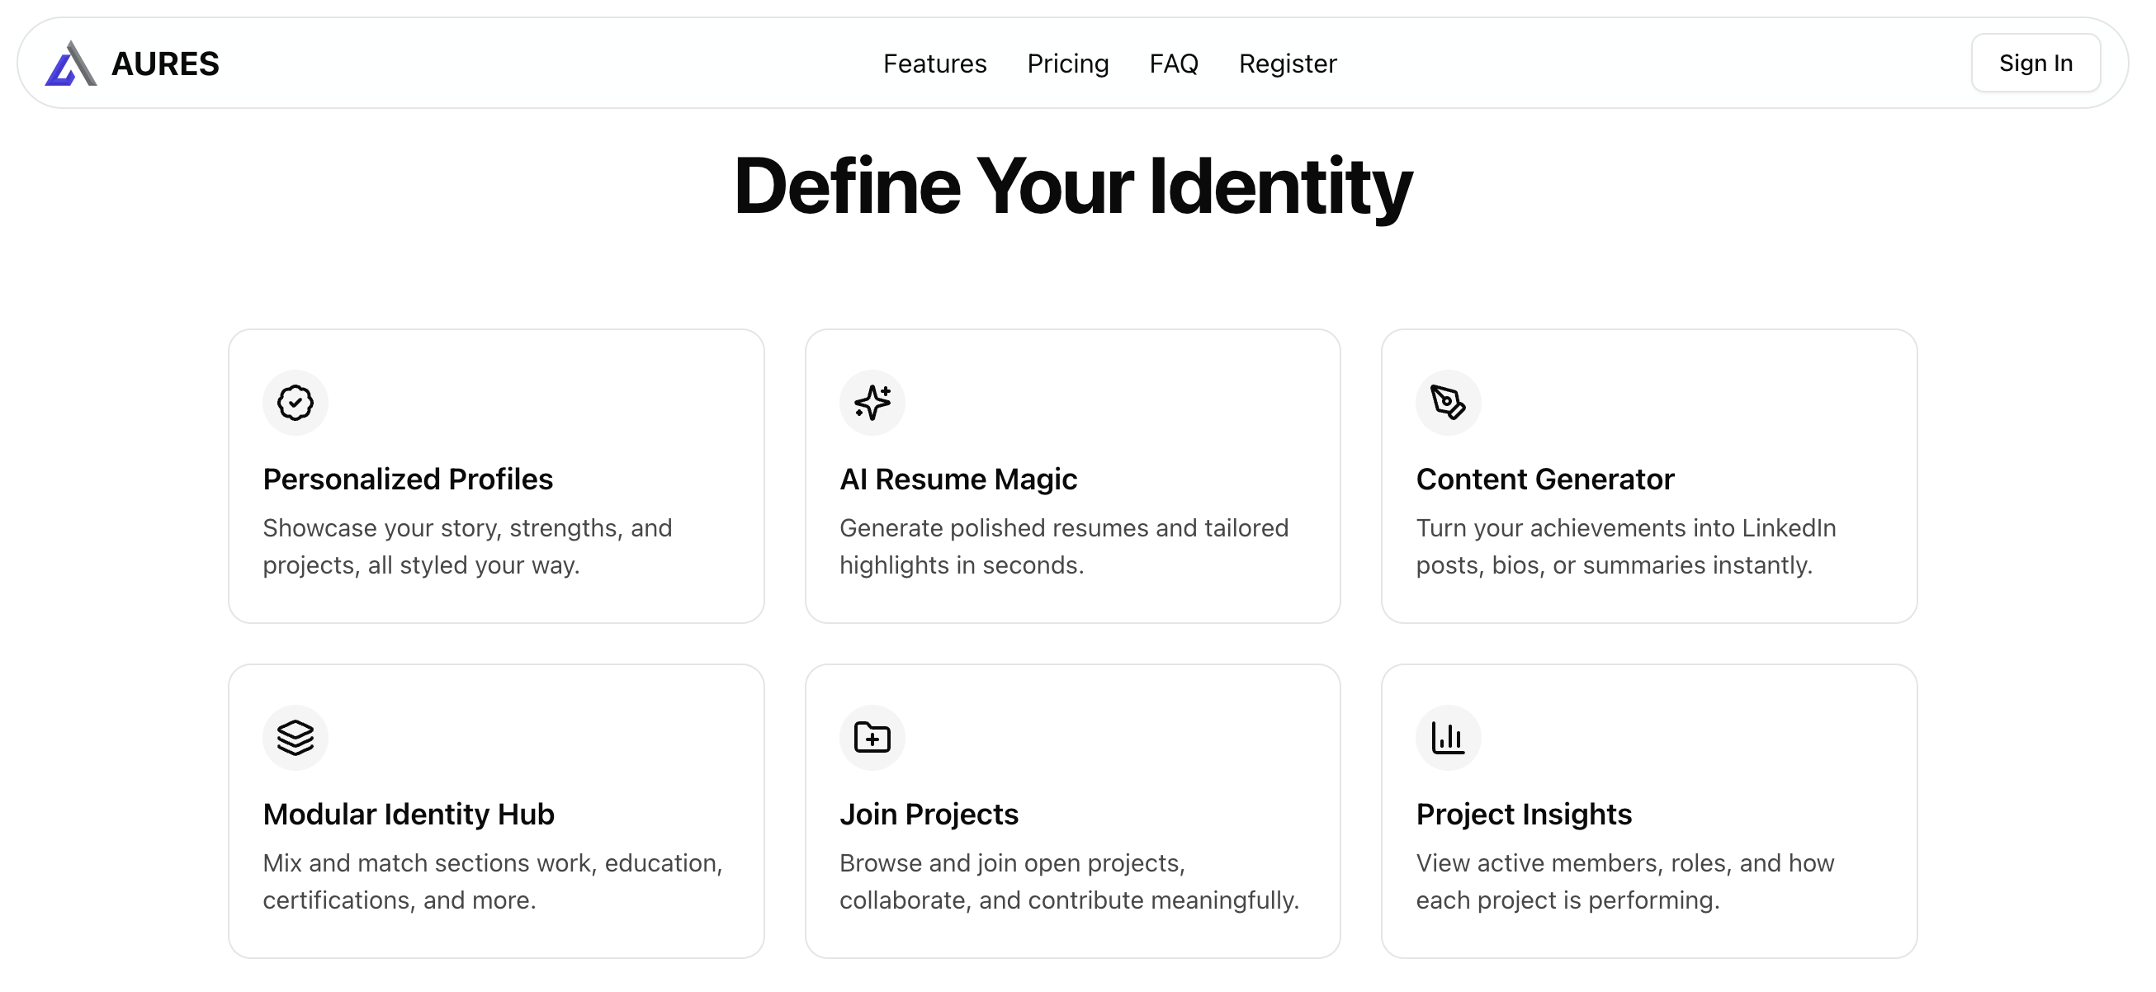Select the Modular Identity Hub heading
Image resolution: width=2156 pixels, height=992 pixels.
pos(409,814)
